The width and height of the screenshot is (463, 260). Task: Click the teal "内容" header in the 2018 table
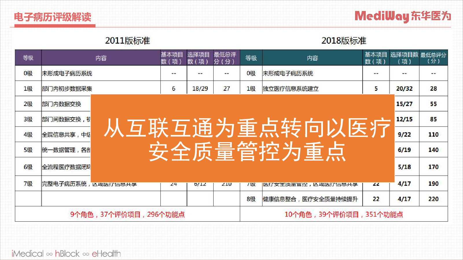point(312,58)
